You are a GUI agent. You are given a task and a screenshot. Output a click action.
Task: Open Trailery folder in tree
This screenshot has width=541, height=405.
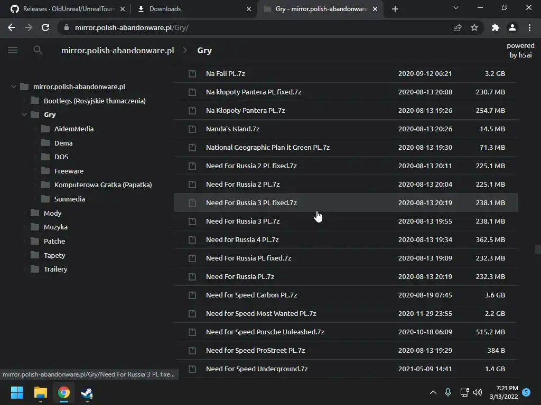click(55, 269)
